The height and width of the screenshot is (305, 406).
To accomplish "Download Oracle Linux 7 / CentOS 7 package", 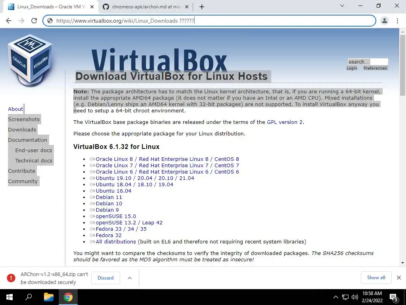I will click(167, 166).
